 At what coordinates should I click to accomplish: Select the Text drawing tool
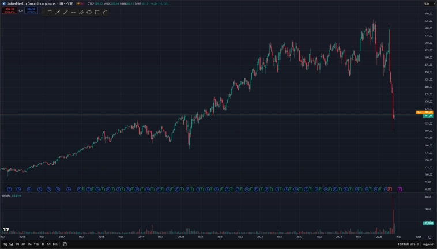click(50, 12)
